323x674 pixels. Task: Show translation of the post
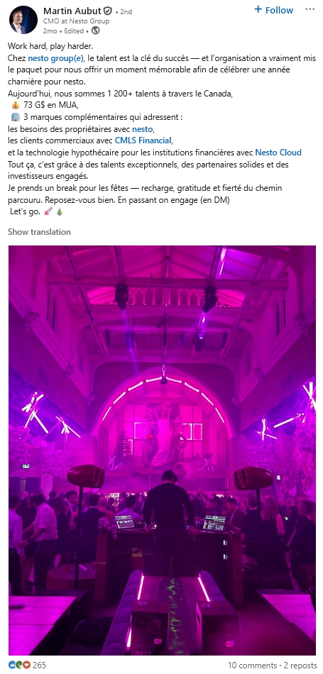[39, 232]
